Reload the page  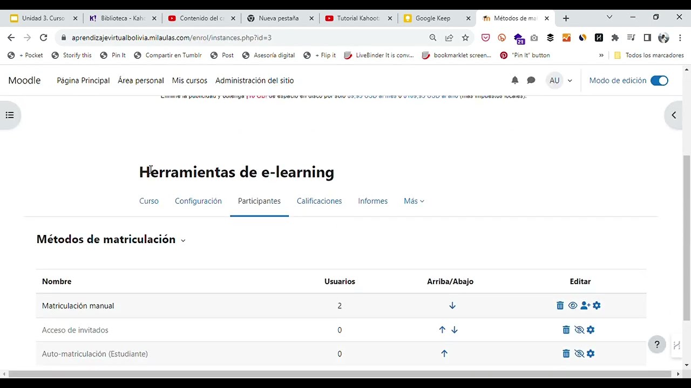43,38
